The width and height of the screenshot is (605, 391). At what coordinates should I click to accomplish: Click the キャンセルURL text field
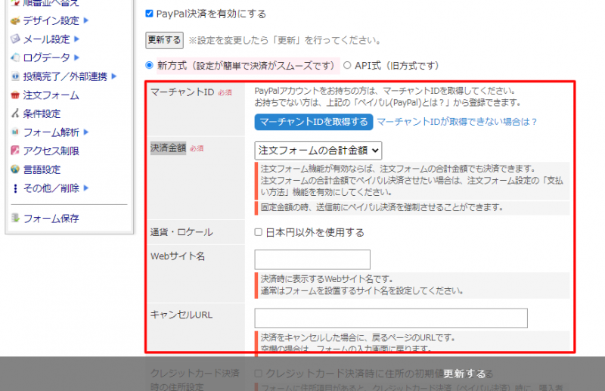click(391, 318)
